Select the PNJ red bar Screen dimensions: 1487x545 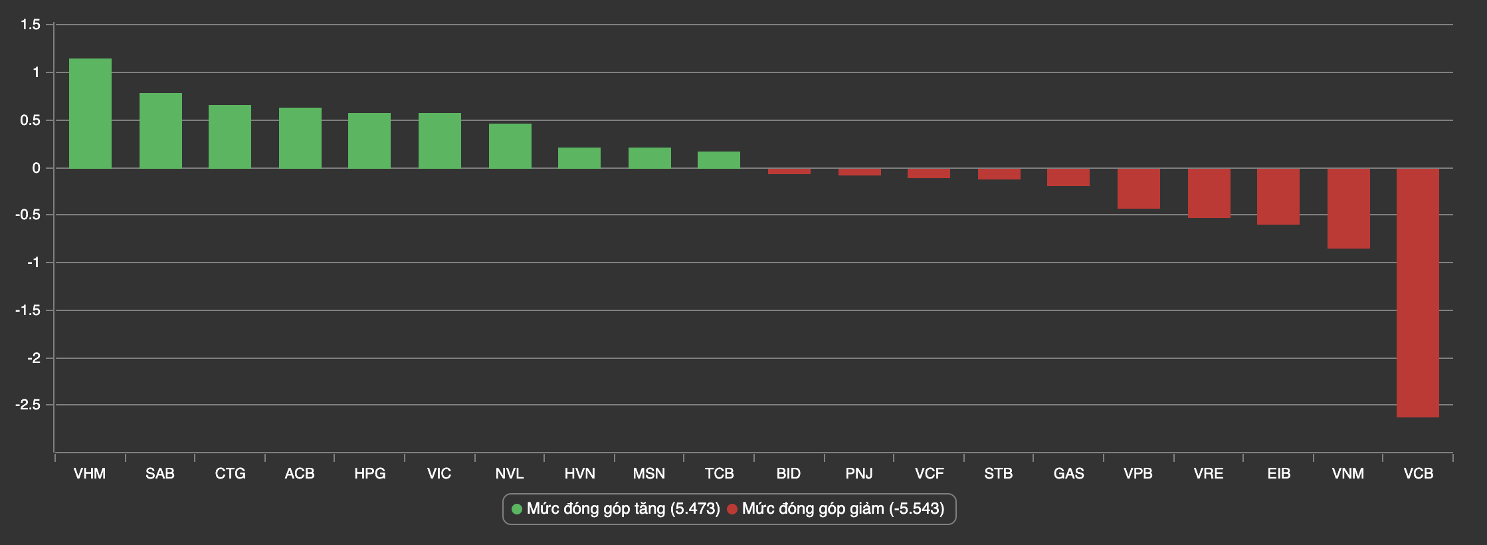[x=859, y=172]
